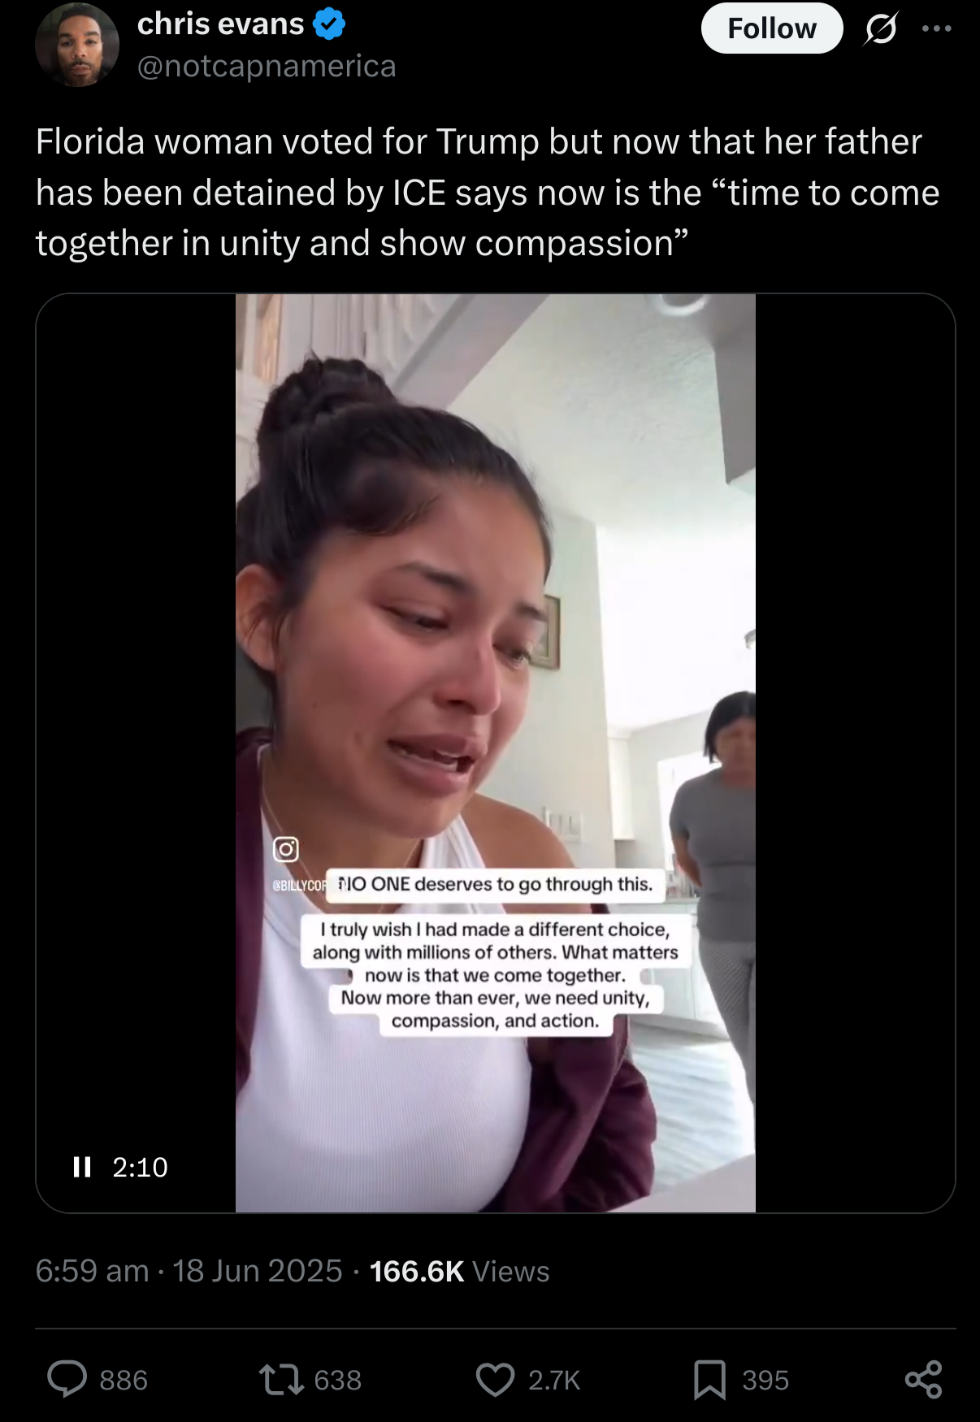Open the three-dot more options menu
This screenshot has width=980, height=1422.
[x=937, y=28]
